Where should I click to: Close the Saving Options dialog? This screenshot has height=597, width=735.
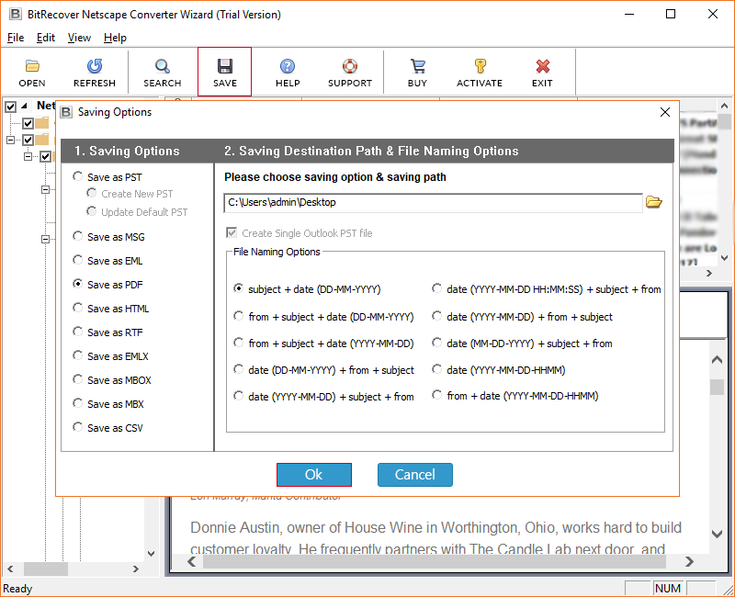click(x=664, y=112)
